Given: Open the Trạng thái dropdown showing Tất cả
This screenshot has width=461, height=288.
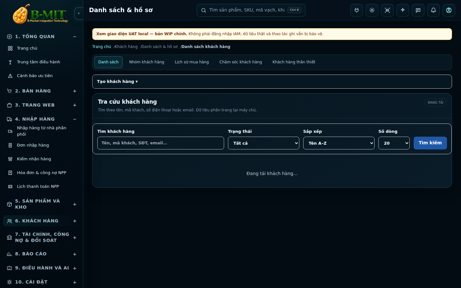Looking at the screenshot, I should click(x=263, y=143).
